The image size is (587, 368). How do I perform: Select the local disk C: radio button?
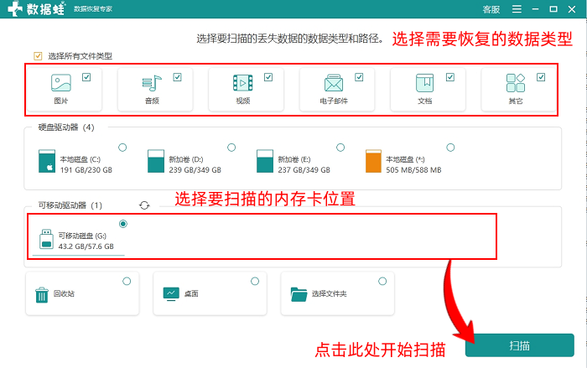point(122,148)
